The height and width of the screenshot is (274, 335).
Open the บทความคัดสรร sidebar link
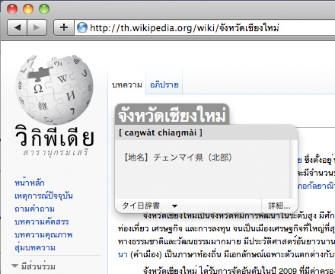point(42,221)
